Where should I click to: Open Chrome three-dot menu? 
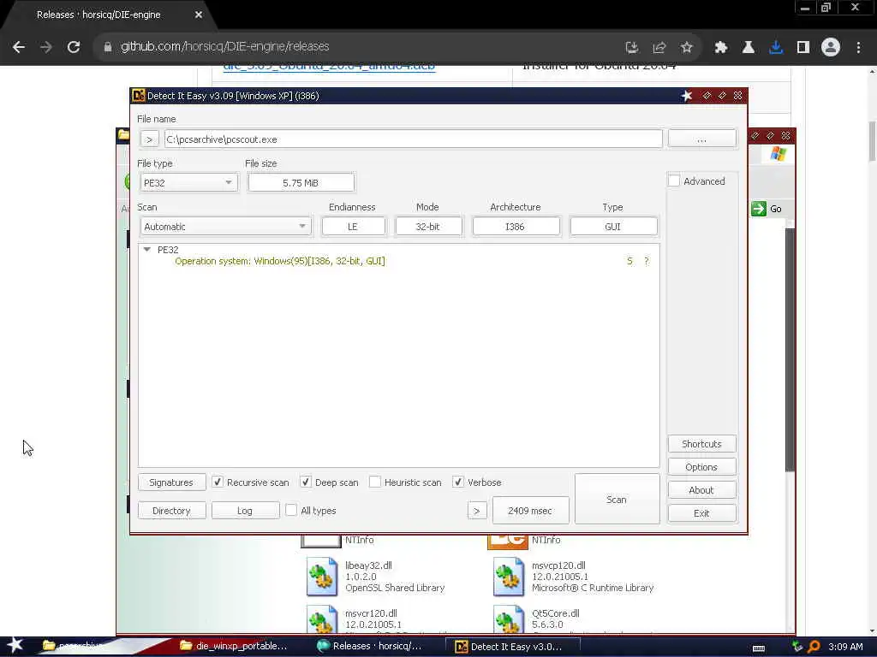coord(858,48)
